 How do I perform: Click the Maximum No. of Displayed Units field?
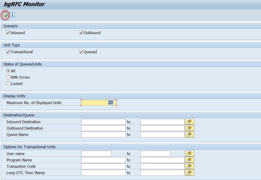pyautogui.click(x=98, y=103)
